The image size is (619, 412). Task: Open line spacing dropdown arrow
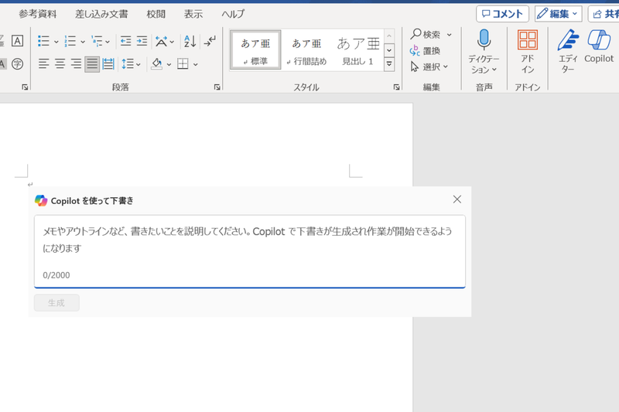139,64
